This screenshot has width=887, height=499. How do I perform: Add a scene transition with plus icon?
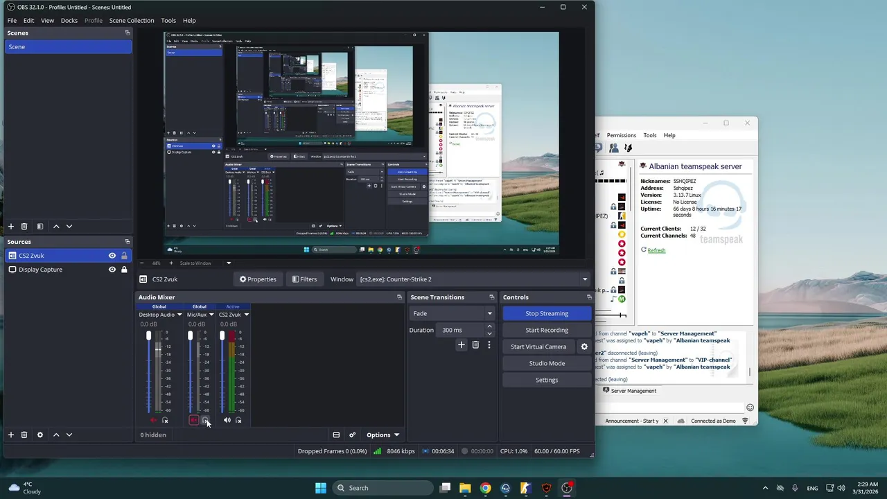point(462,344)
